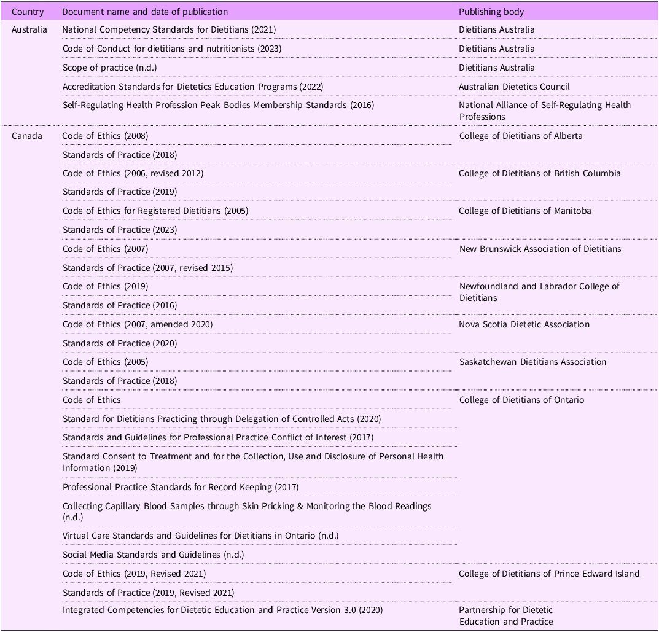This screenshot has height=632, width=659.
Task: Click 'Social Media Standards and Guidelines (n.d.)'
Action: [x=154, y=555]
